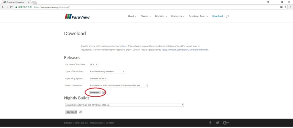Viewport: 293px width, 128px height.
Task: Click the Chrome user profile icon
Action: pos(268,2)
